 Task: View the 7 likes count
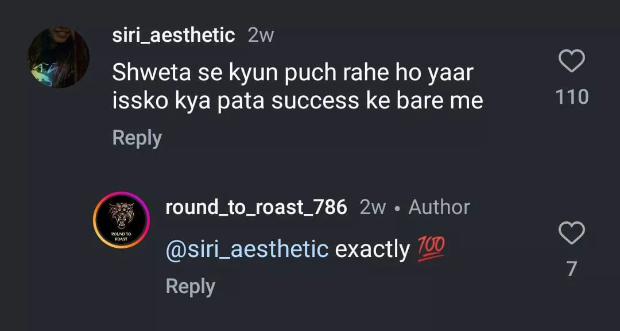[x=571, y=268]
